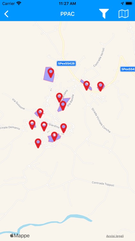This screenshot has height=241, width=135.
Task: Select the pin below Via Gussone
Action: (40, 113)
